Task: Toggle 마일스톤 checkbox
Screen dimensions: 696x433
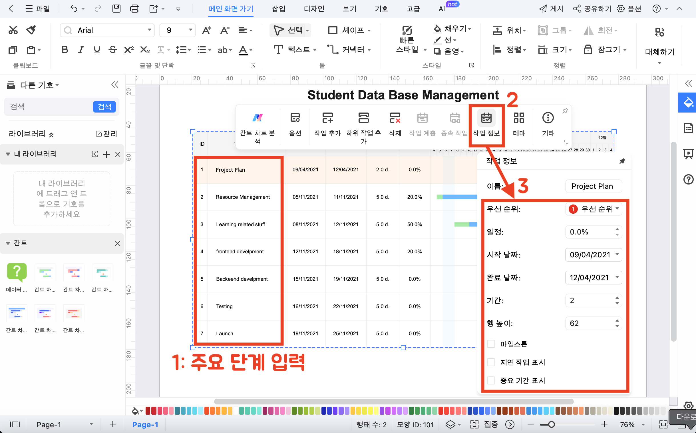Action: tap(491, 344)
